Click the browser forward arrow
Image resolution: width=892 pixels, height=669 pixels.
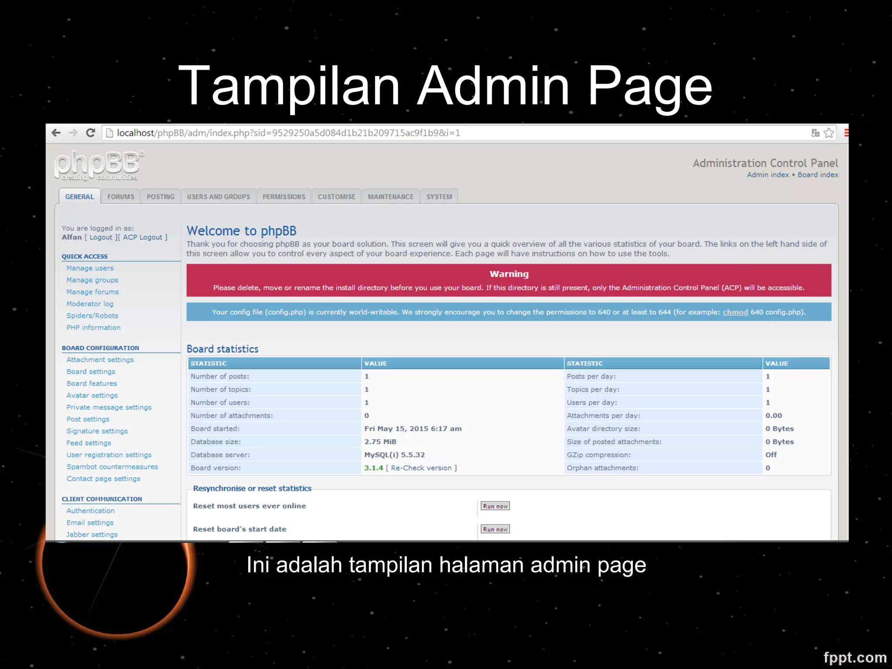(x=73, y=133)
